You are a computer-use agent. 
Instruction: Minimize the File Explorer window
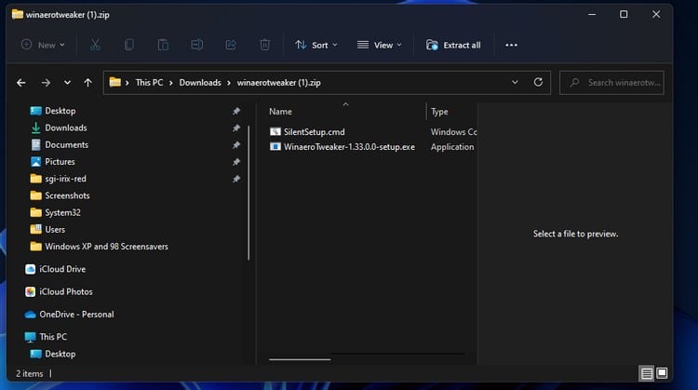[592, 14]
